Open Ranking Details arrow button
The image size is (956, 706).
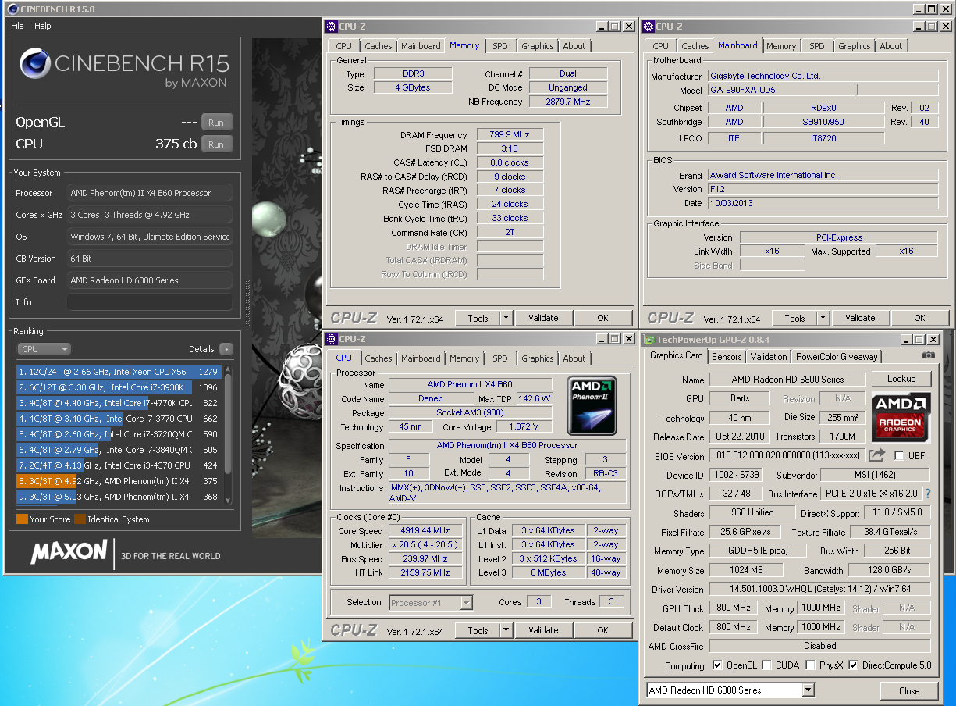tap(226, 349)
